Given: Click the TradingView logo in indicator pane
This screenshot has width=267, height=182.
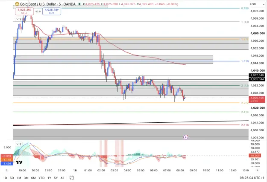Looking at the screenshot, I should [19, 162].
